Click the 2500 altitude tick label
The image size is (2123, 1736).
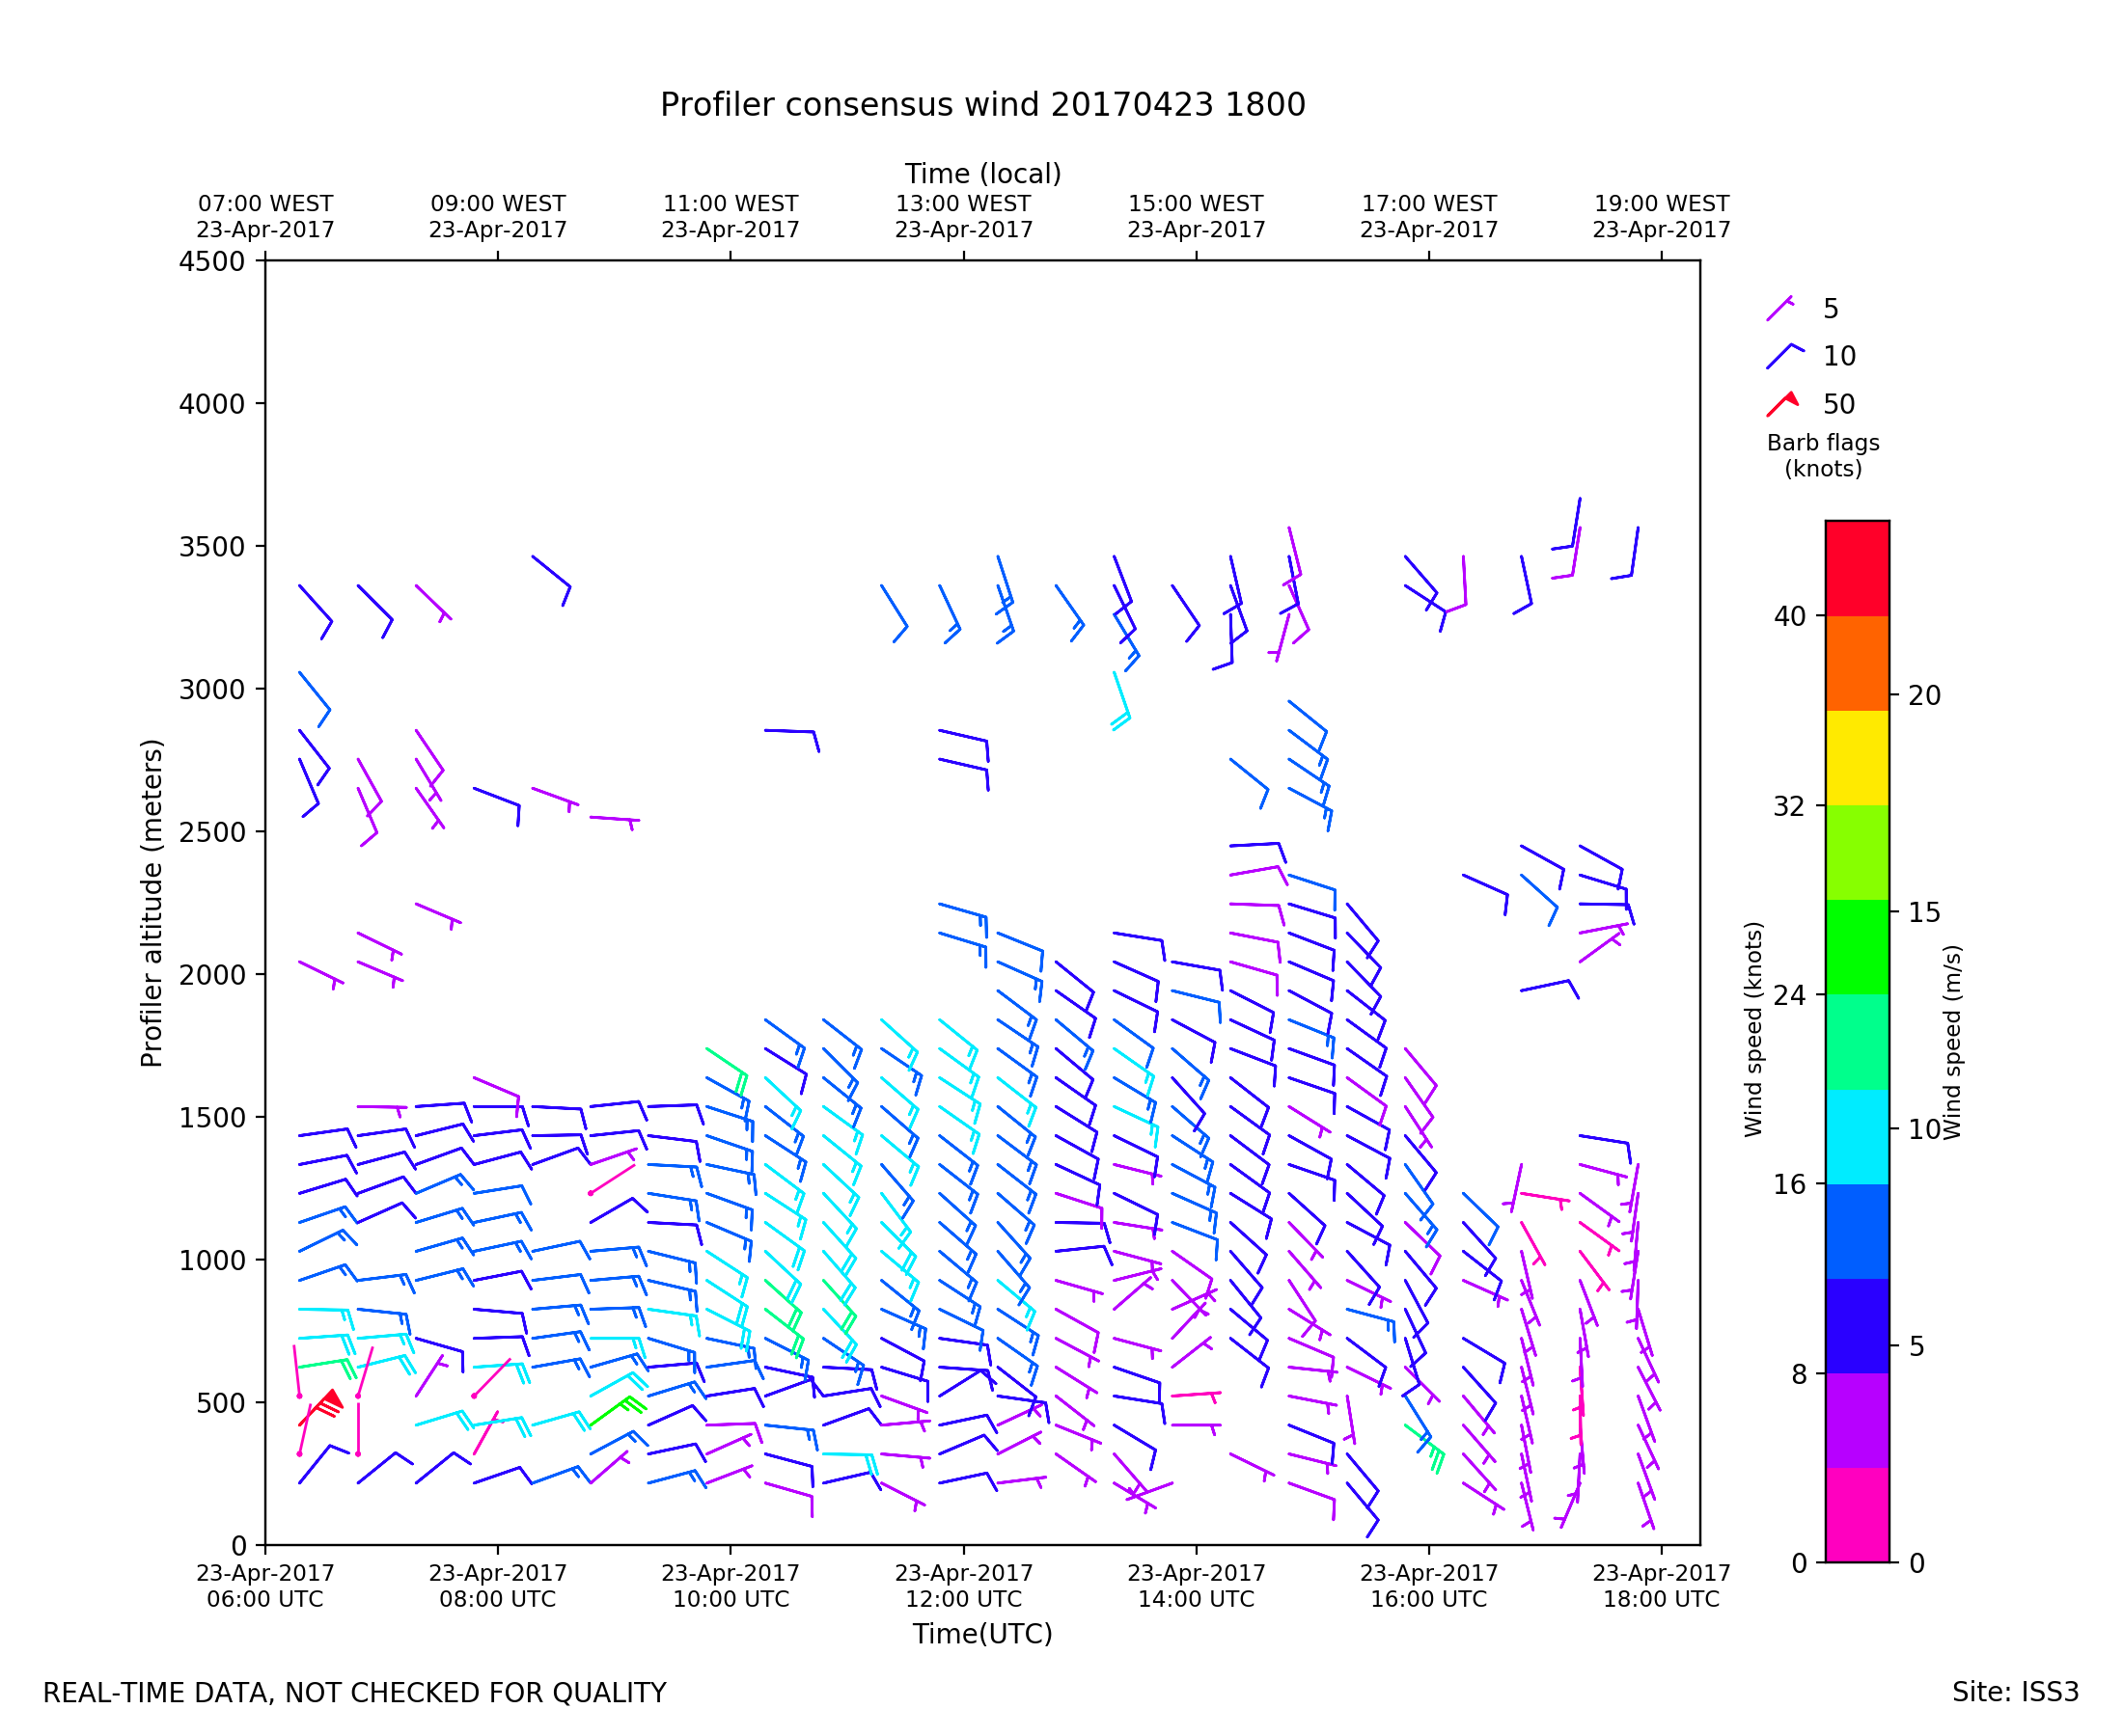[x=211, y=832]
